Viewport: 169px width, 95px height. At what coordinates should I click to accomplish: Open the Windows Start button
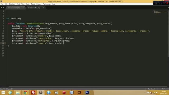pos(3,93)
